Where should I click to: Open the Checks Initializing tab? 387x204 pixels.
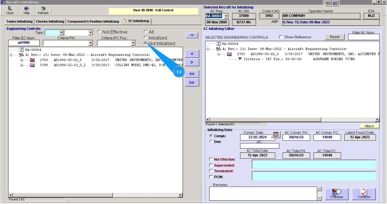click(x=50, y=21)
